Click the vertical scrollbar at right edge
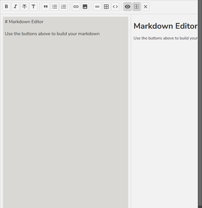 [200, 104]
